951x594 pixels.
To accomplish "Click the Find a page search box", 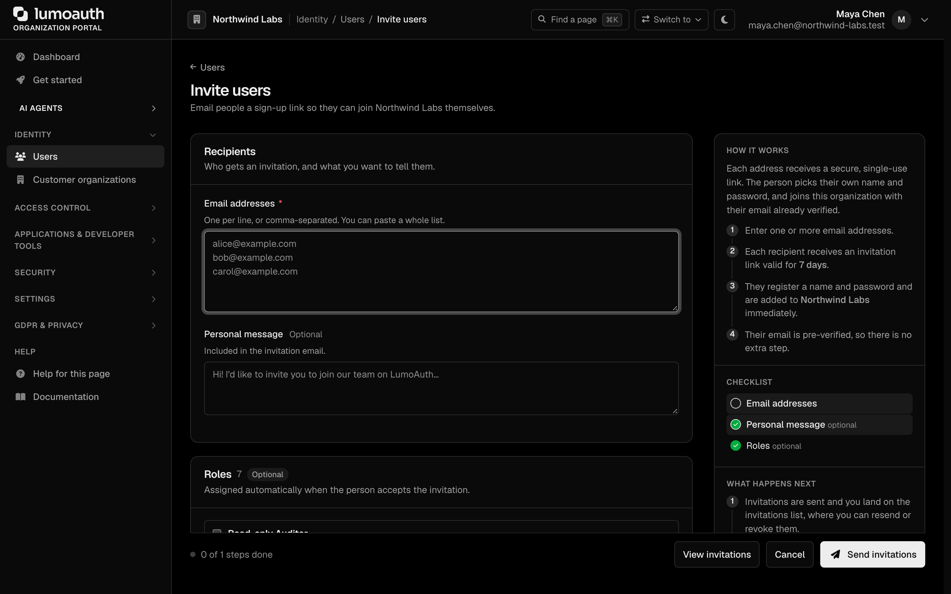I will (x=580, y=19).
